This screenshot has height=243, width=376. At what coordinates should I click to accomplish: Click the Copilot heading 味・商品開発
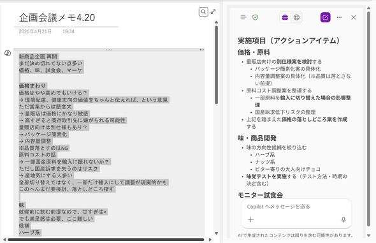coord(257,138)
